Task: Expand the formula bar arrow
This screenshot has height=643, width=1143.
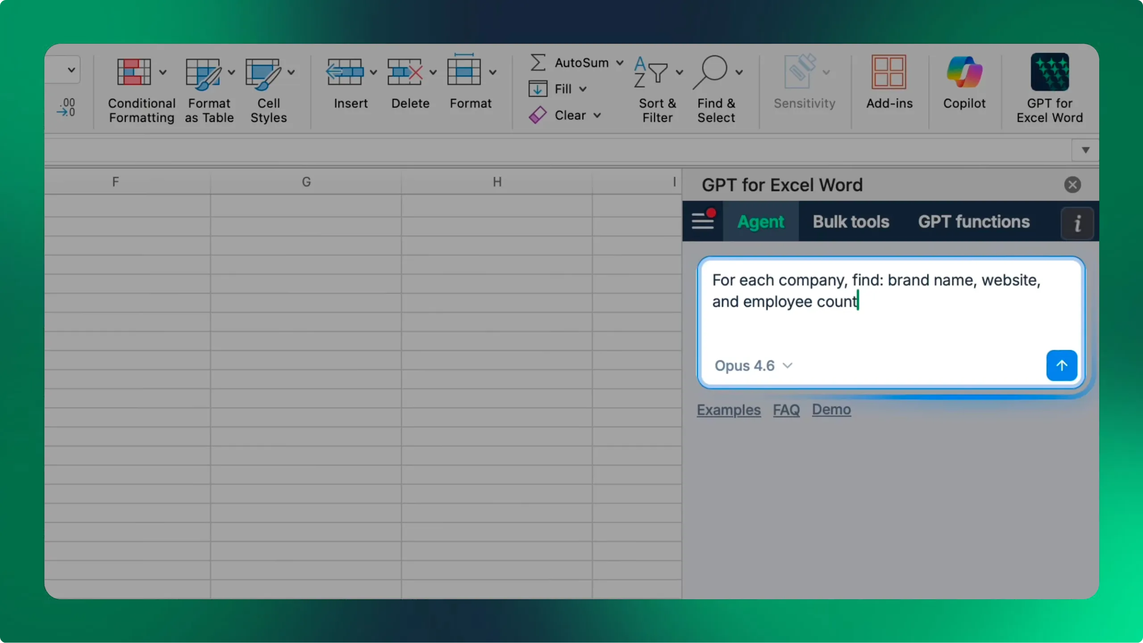Action: 1085,150
